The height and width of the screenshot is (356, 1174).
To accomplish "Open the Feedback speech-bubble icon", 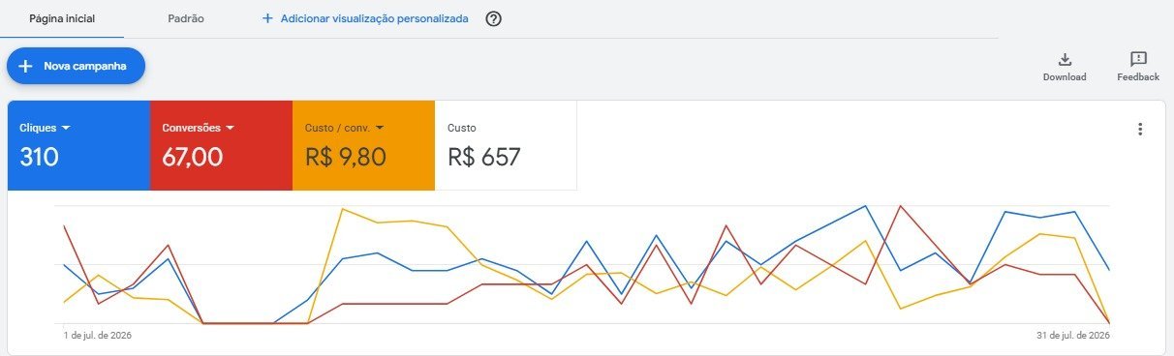I will 1138,60.
